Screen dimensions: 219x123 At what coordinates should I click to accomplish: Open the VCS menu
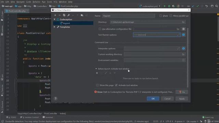pyautogui.click(x=55, y=2)
